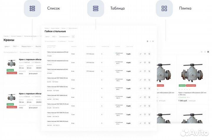The image size is (212, 140).
Task: Add first steel nut row to favorites
Action: click(x=145, y=54)
